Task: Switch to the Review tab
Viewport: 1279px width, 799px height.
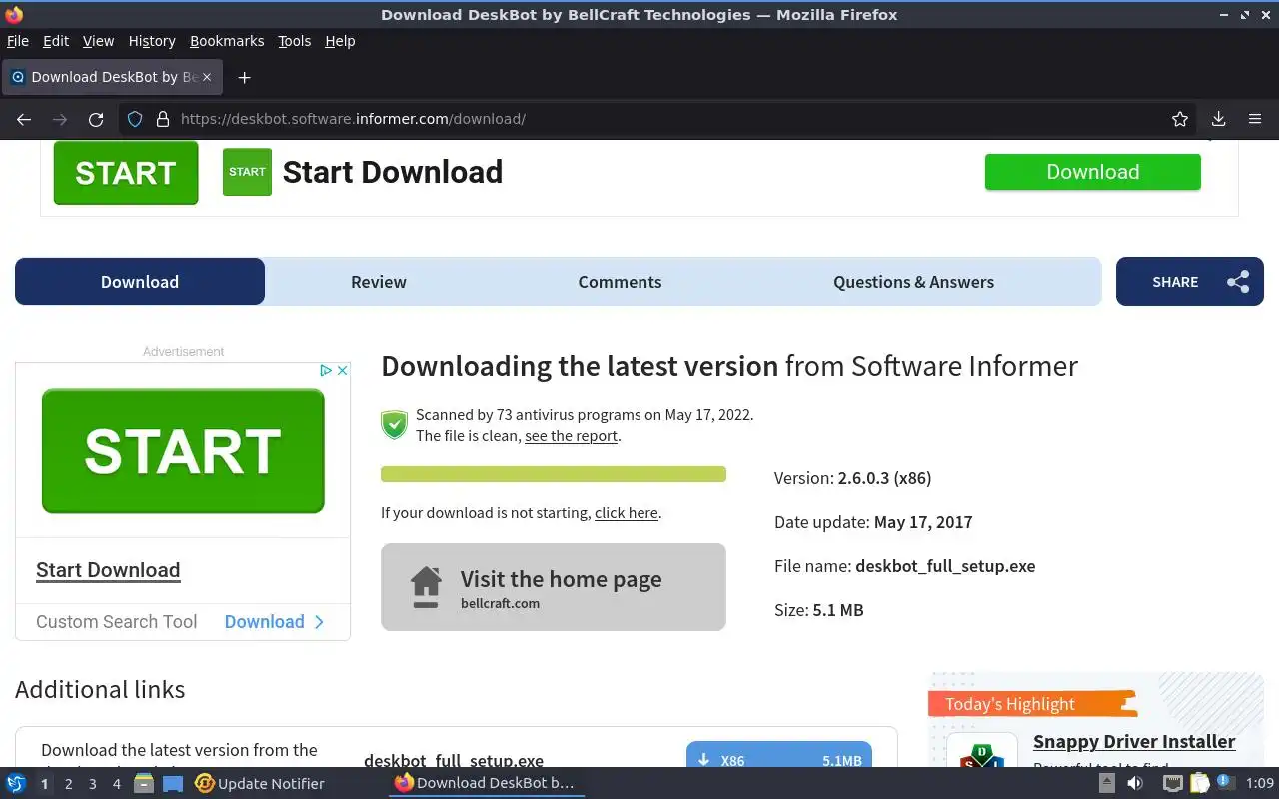Action: pyautogui.click(x=379, y=282)
